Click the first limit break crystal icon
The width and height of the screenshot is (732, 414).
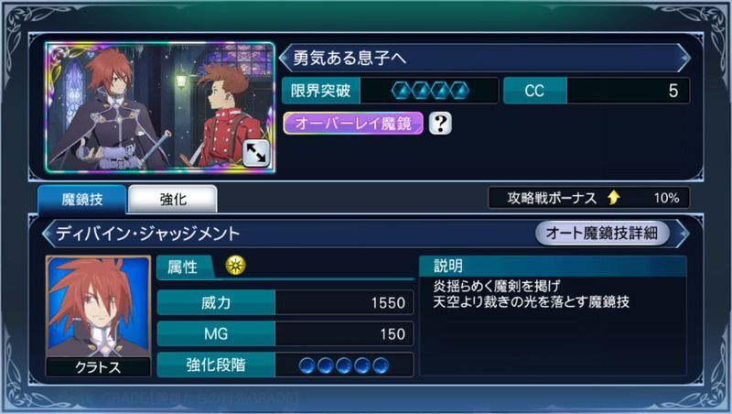point(401,91)
